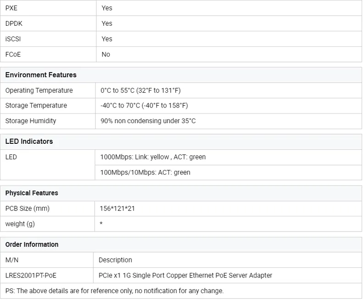363x300 pixels.
Task: Select the LRES2001PT-PoE model number
Action: click(x=31, y=276)
